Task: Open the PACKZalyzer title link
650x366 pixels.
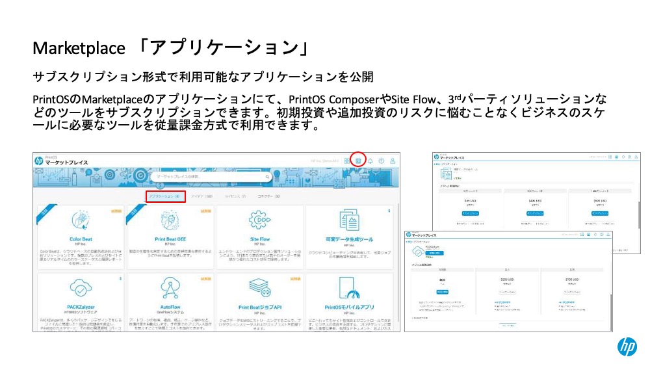Action: point(81,307)
